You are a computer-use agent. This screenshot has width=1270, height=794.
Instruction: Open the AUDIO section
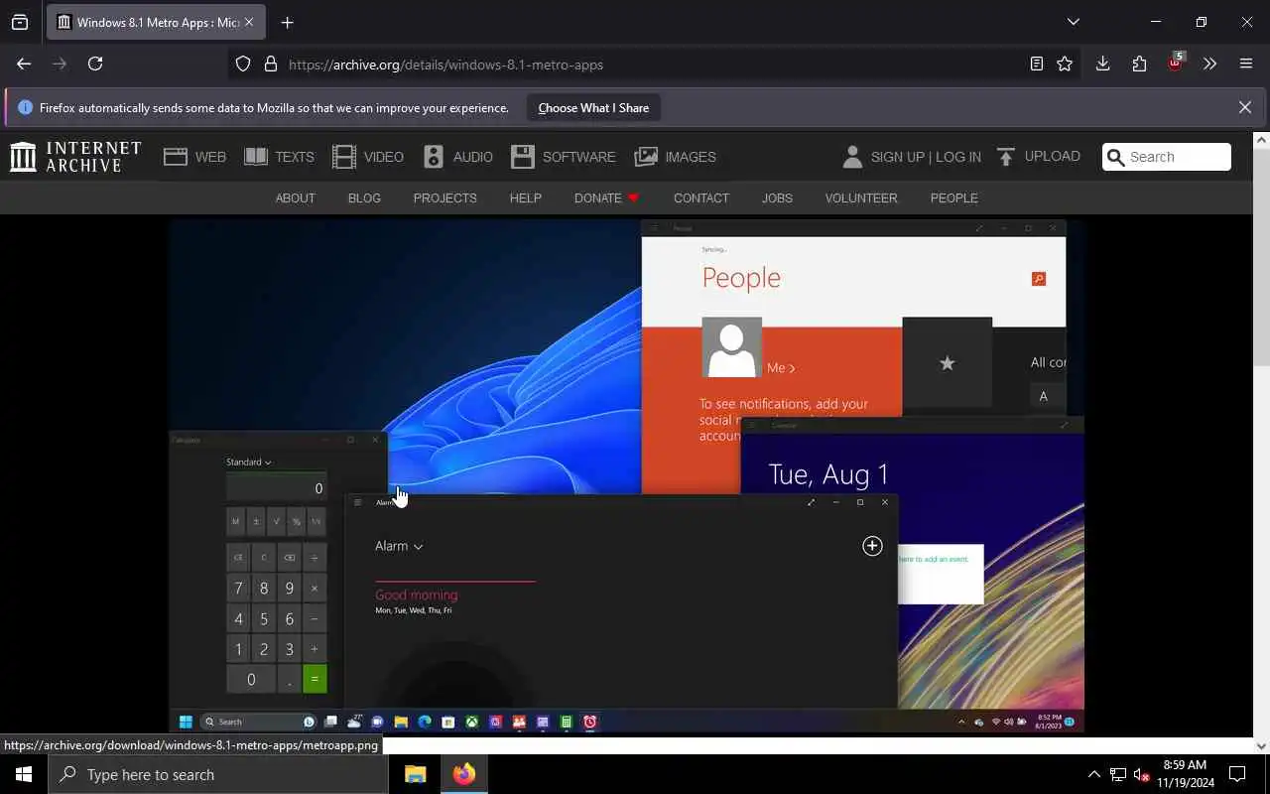(x=457, y=157)
